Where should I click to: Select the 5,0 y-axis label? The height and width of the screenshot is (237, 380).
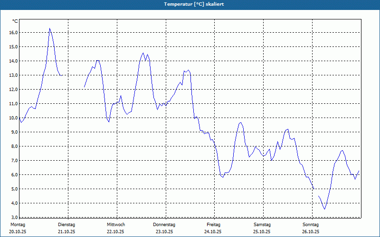click(14, 189)
